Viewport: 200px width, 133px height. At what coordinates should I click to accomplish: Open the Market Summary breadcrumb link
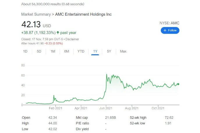(36, 14)
